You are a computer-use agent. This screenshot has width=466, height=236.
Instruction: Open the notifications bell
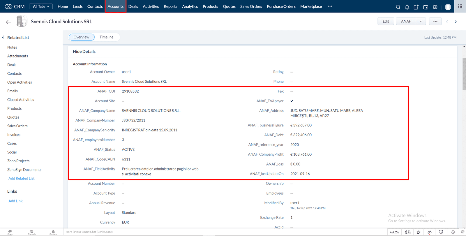click(407, 7)
